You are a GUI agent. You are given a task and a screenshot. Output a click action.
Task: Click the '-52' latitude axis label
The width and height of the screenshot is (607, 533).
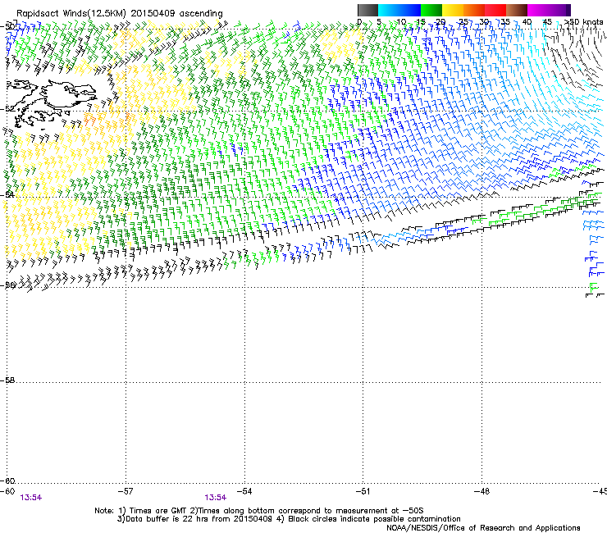7,109
